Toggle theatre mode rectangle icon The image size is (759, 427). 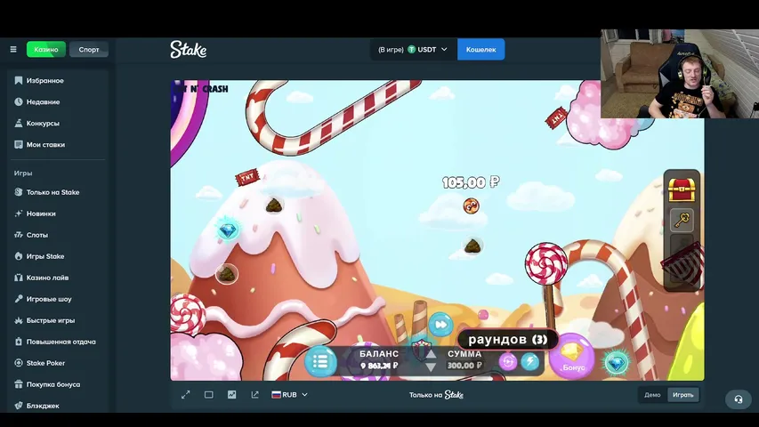[209, 395]
